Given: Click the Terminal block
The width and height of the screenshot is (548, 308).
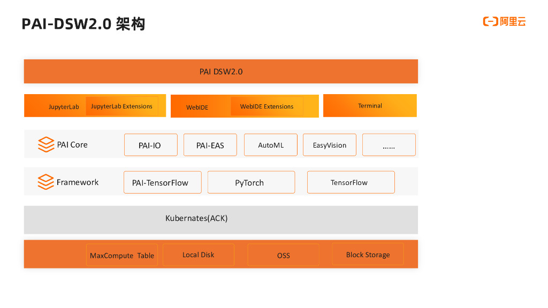Looking at the screenshot, I should [370, 105].
